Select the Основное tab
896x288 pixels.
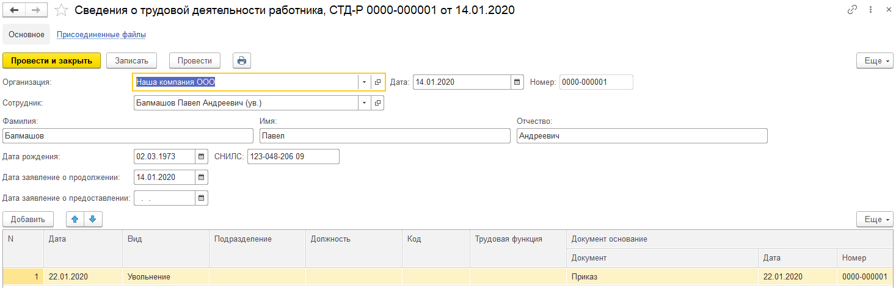pyautogui.click(x=26, y=35)
